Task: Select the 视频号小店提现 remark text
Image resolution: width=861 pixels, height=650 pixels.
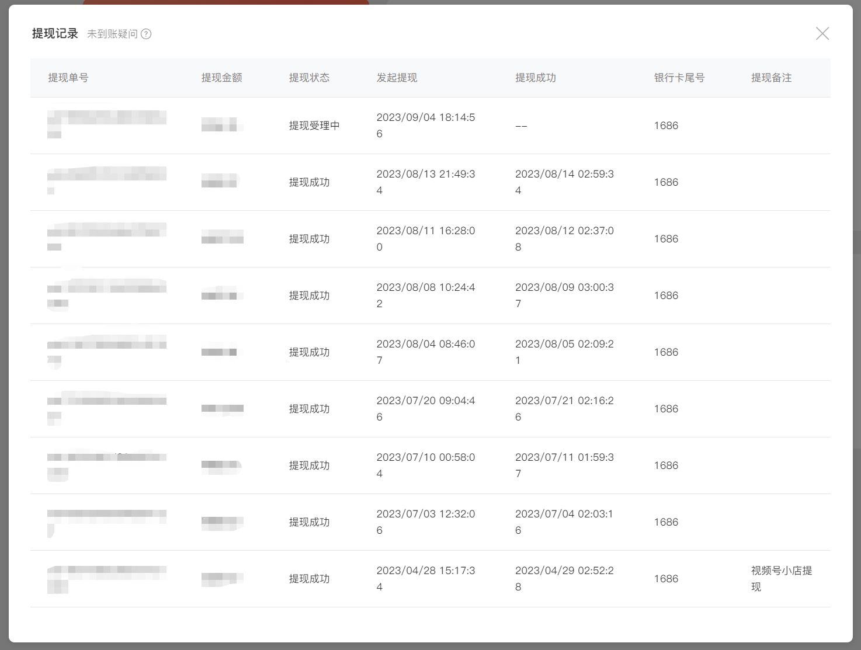Action: click(782, 578)
